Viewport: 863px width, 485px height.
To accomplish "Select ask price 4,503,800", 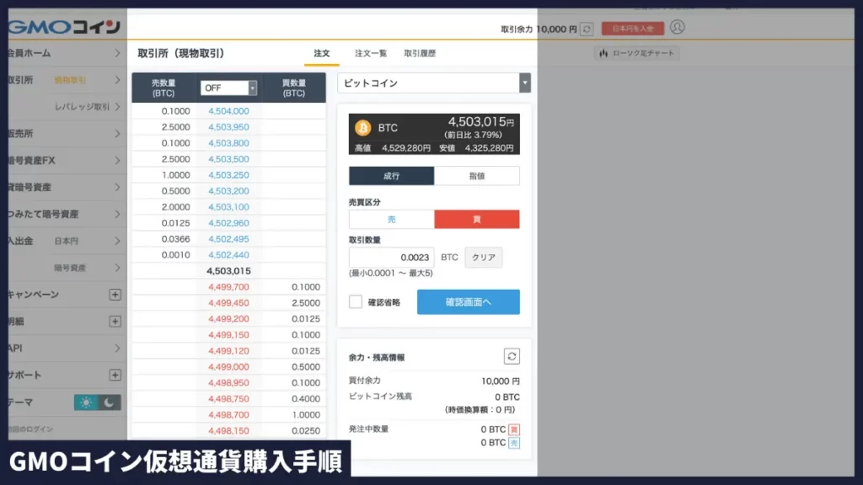I will point(228,143).
